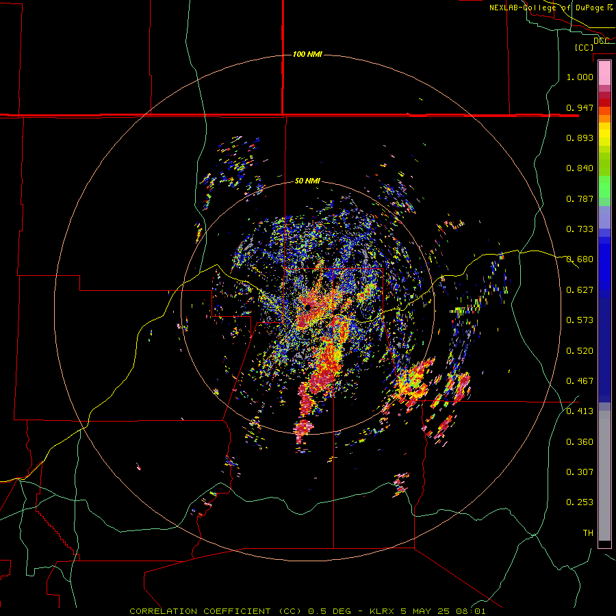Click the 0.947 scale value
The height and width of the screenshot is (616, 616).
580,107
